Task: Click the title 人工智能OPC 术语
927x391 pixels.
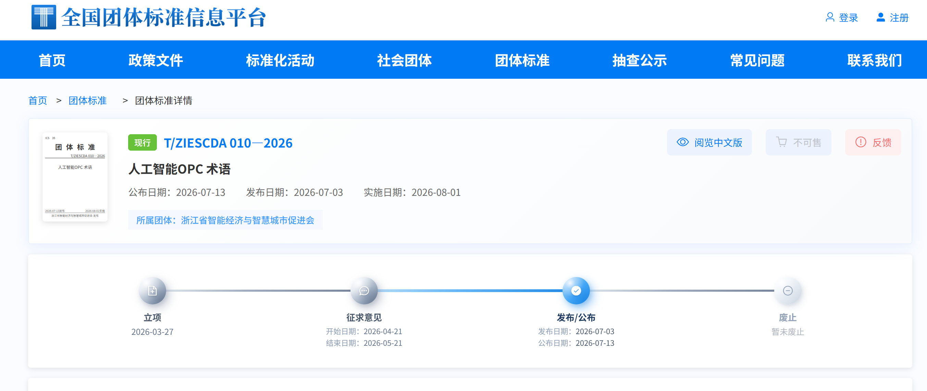Action: click(x=179, y=169)
